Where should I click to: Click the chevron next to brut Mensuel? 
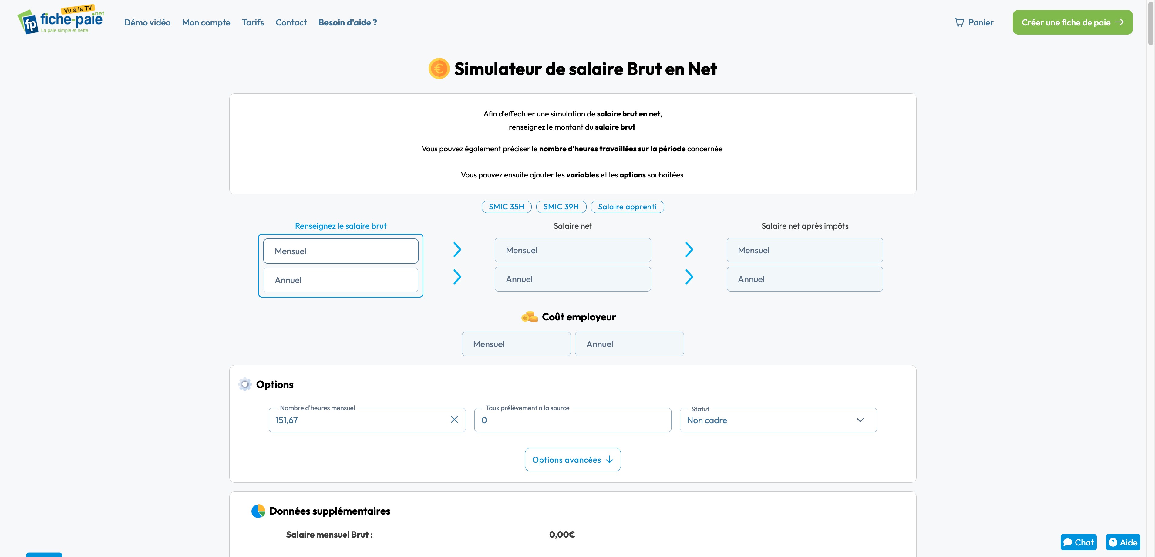457,250
